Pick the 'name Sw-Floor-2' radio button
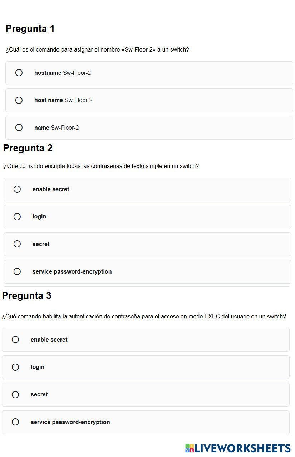The height and width of the screenshot is (457, 295). (x=19, y=128)
